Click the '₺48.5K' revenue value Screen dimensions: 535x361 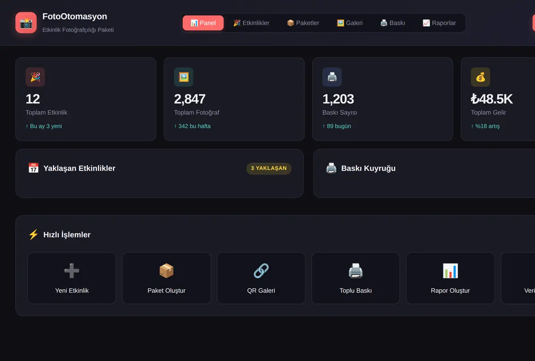[x=492, y=99]
